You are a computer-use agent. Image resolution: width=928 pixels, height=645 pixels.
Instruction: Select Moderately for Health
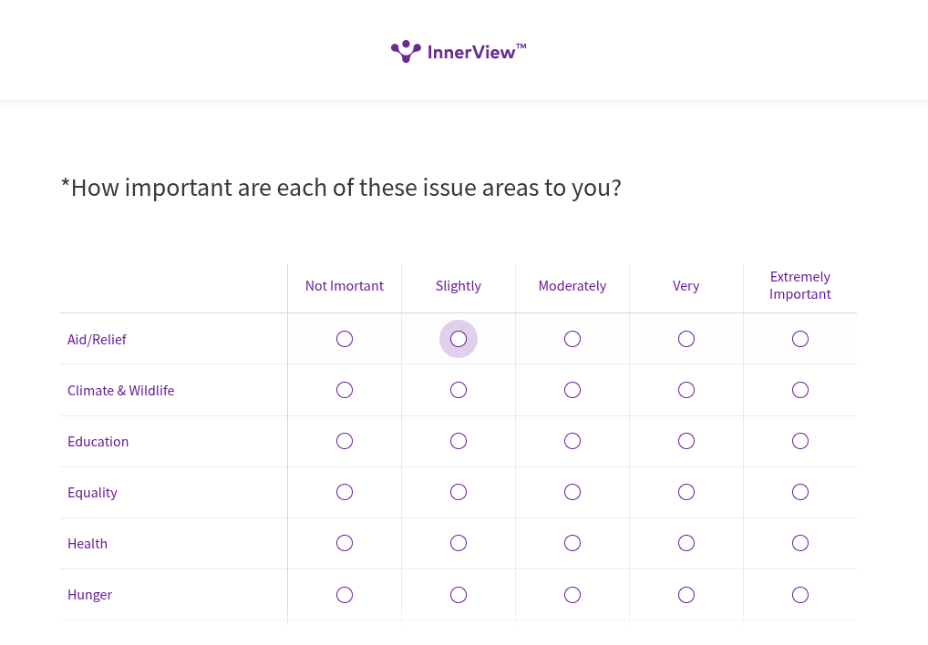[x=572, y=543]
